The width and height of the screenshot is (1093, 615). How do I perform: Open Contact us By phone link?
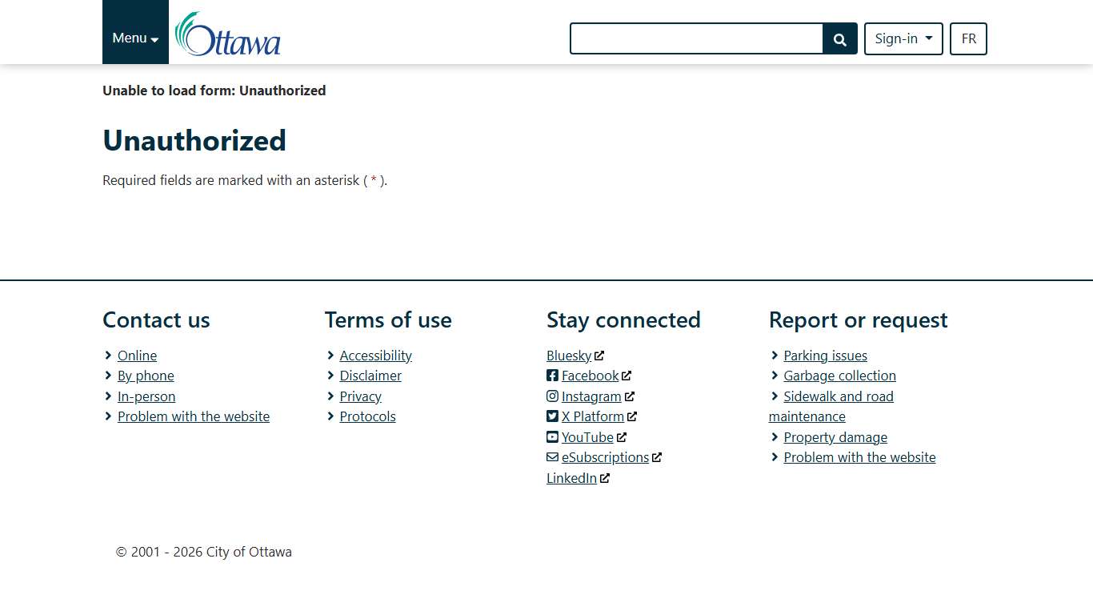[x=146, y=376]
